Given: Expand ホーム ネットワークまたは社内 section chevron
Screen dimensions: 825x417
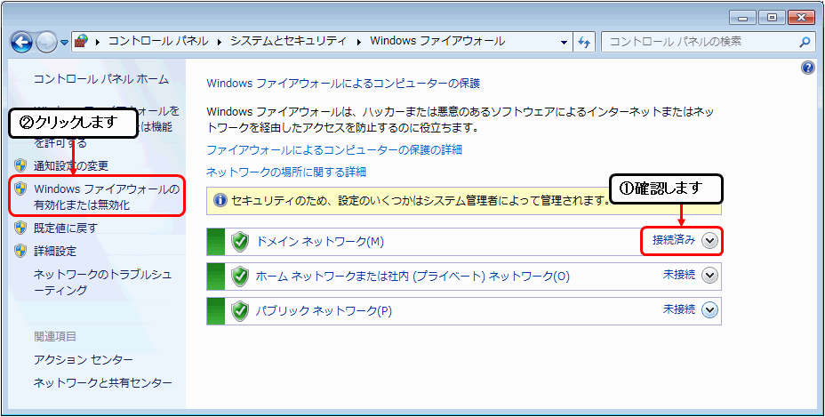Looking at the screenshot, I should pyautogui.click(x=709, y=276).
